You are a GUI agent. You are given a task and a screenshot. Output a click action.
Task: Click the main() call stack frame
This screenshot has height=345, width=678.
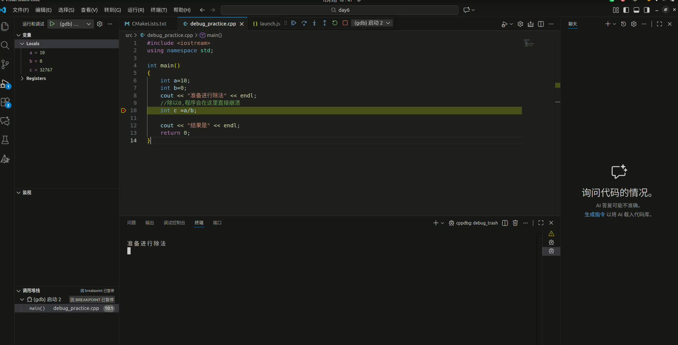click(x=37, y=308)
